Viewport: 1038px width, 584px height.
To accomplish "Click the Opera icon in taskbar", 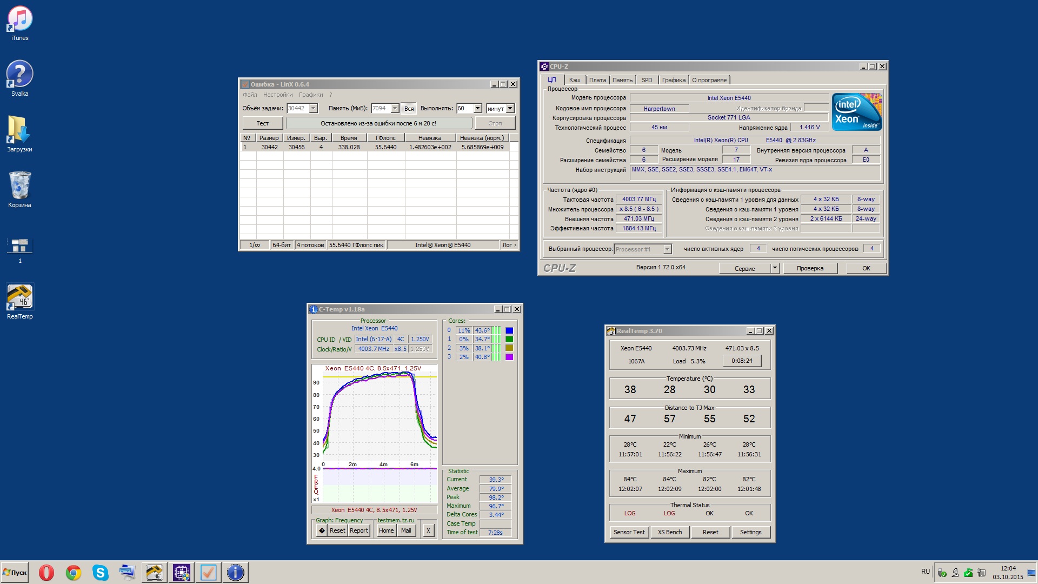I will pyautogui.click(x=46, y=572).
